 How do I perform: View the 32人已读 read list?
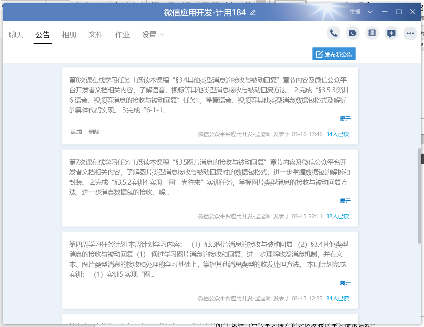[x=338, y=216]
